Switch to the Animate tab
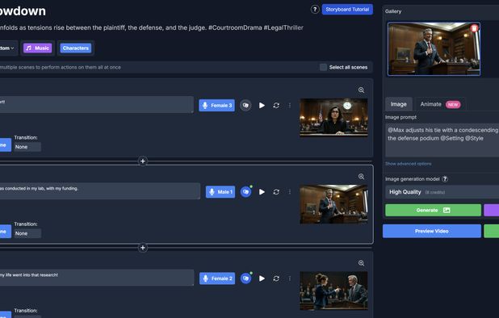The width and height of the screenshot is (499, 318). click(x=440, y=104)
